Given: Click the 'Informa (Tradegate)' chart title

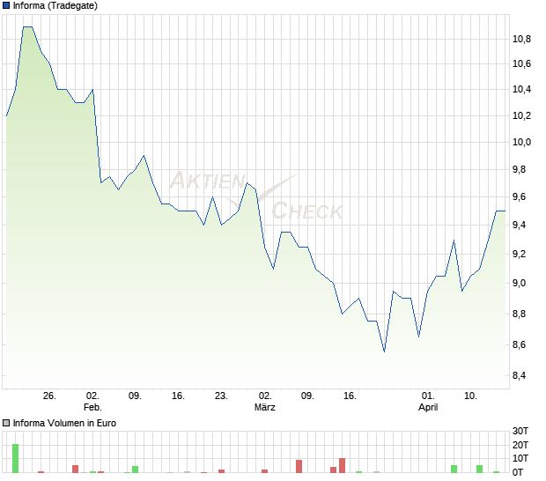Looking at the screenshot, I should (55, 5).
